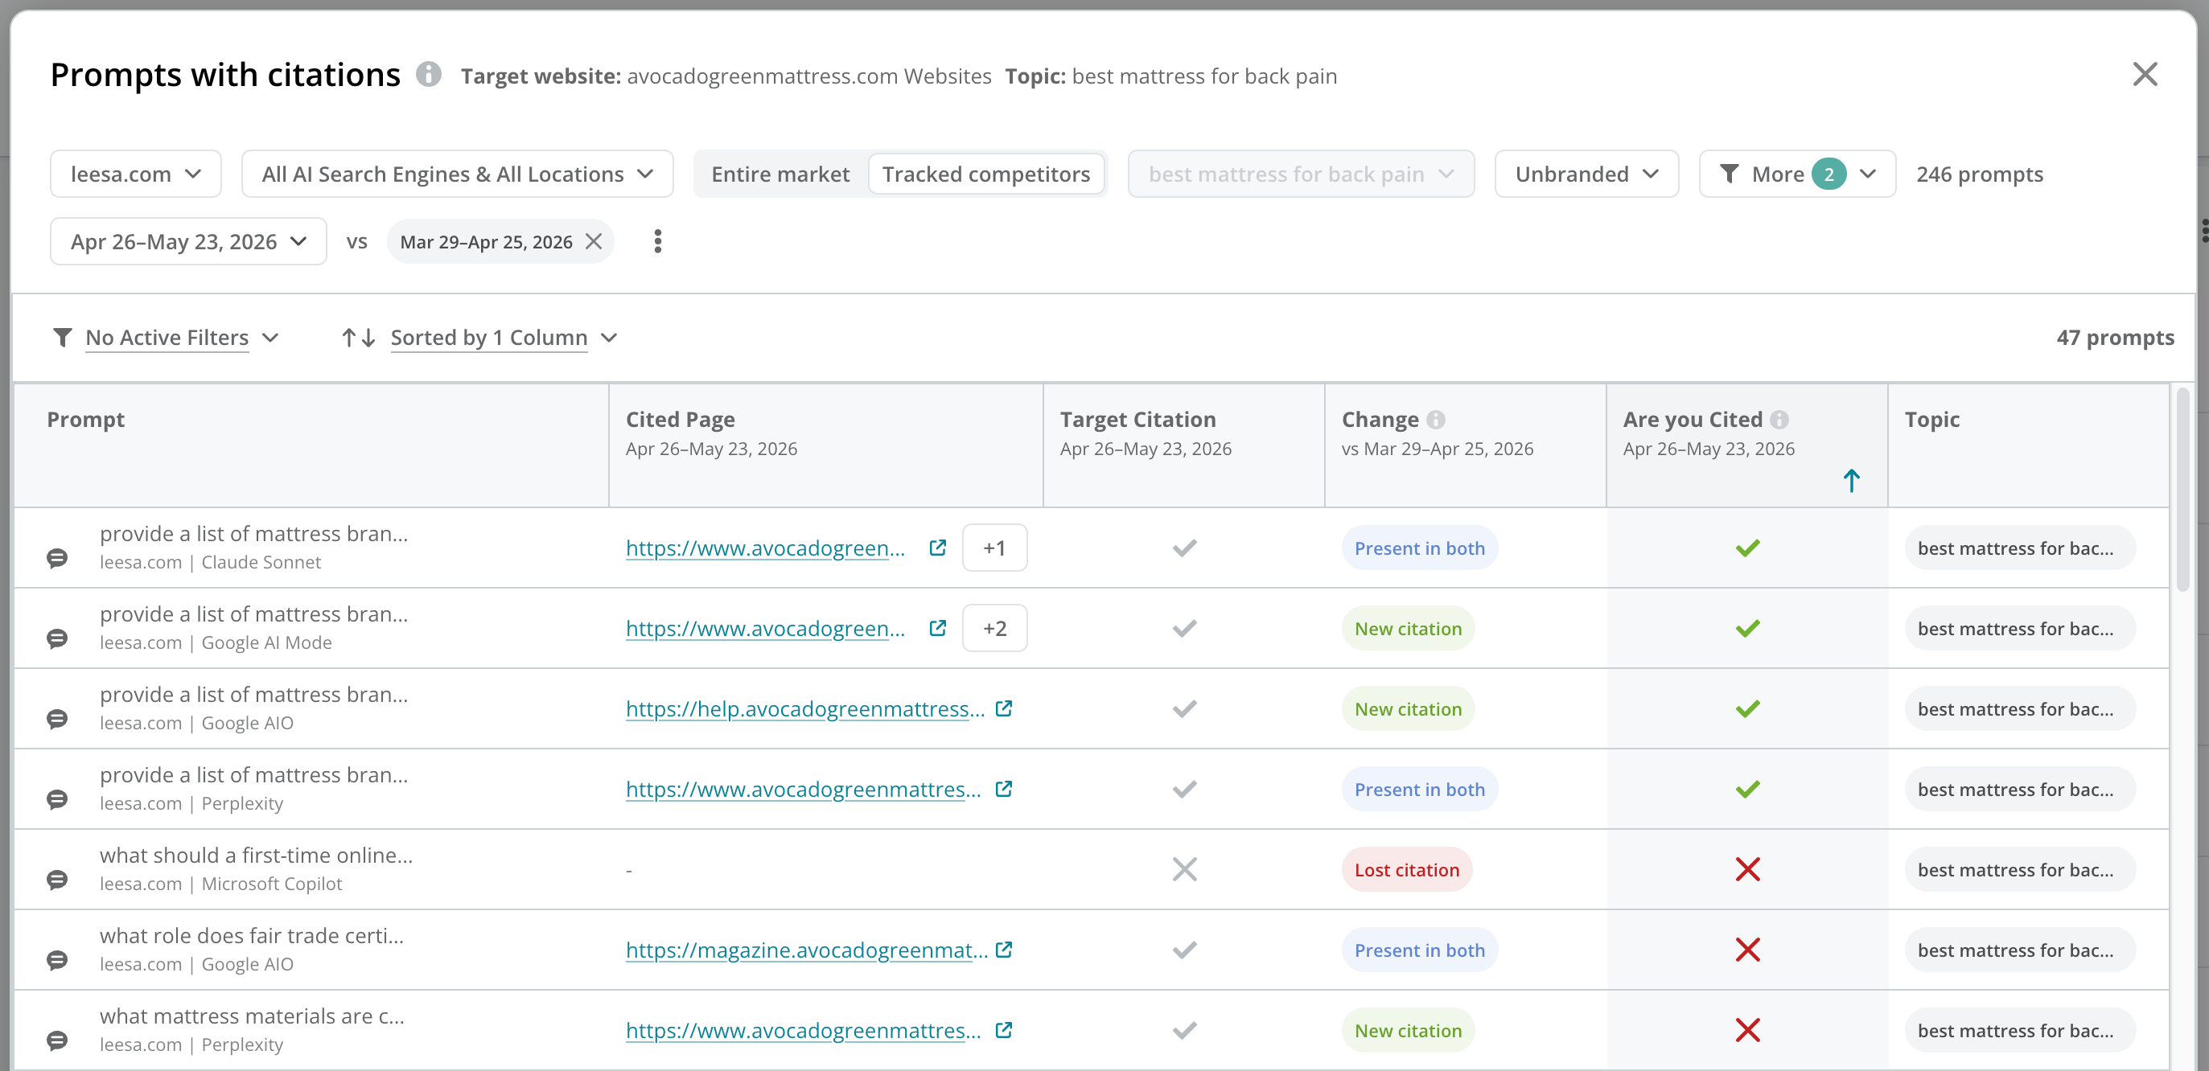
Task: Click New citation badge in Google AI Mode row
Action: (1408, 629)
